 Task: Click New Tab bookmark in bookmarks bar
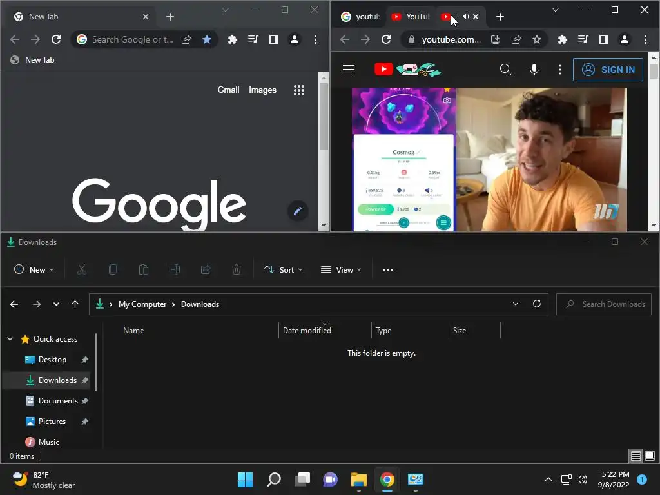coord(33,60)
